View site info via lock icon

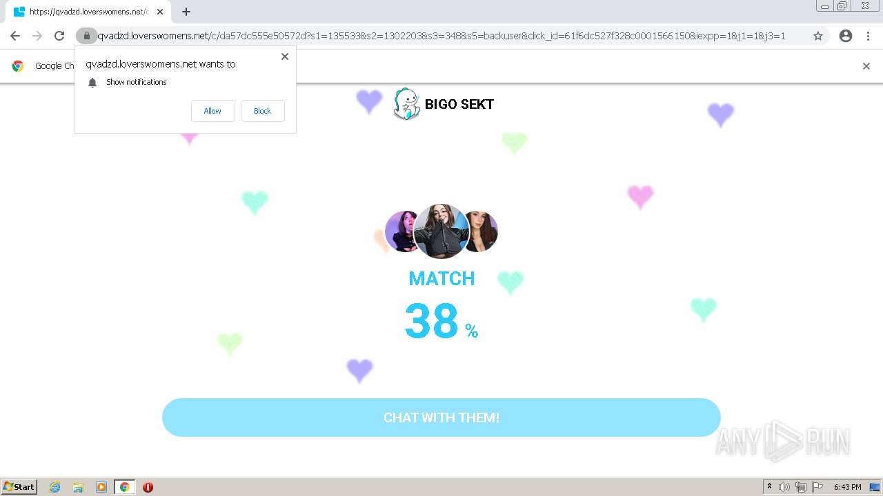coord(86,36)
